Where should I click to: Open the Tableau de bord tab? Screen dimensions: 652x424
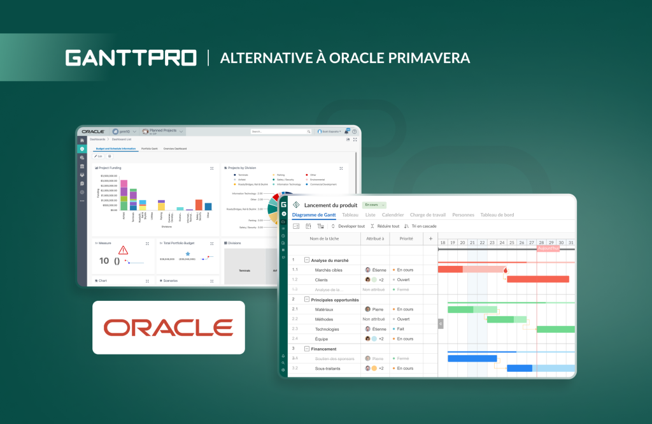[x=497, y=215]
